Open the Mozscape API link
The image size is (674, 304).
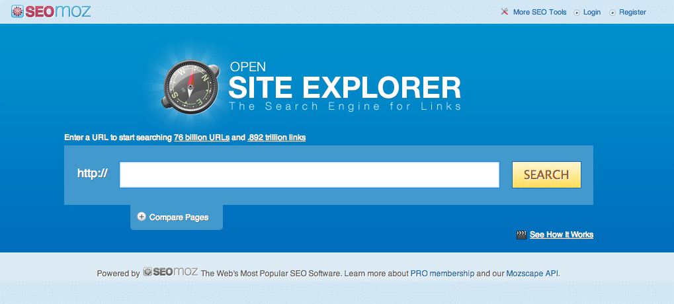pyautogui.click(x=532, y=274)
